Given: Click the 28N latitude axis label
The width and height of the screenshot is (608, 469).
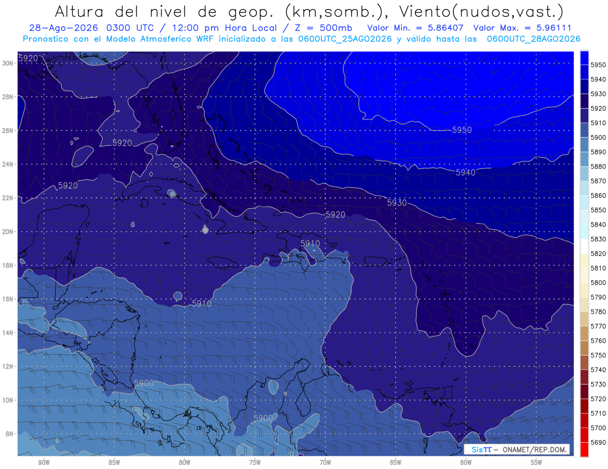Looking at the screenshot, I should [8, 97].
